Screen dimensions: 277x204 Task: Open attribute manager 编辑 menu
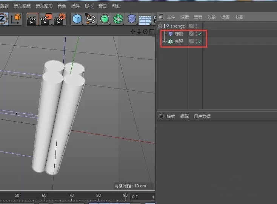[x=185, y=116]
